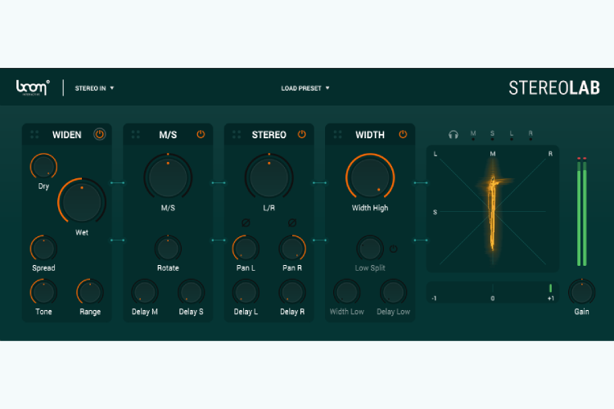Grab the WIDTH module drag handle
Screen dimensions: 614x409
[337, 135]
